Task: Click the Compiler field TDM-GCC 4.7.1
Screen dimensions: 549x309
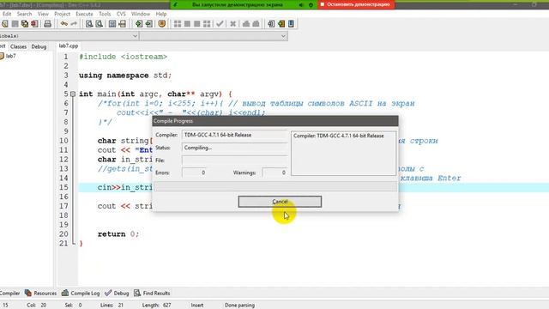Action: pos(234,135)
